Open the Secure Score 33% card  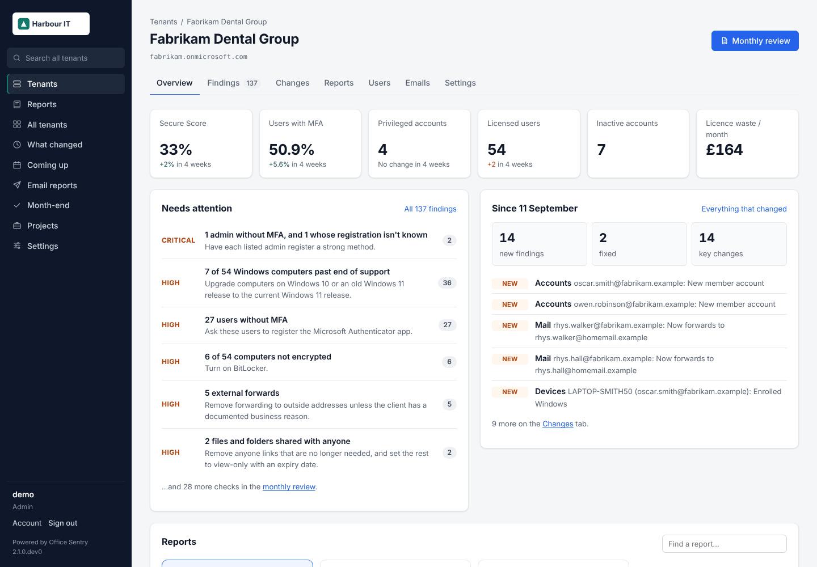[201, 143]
